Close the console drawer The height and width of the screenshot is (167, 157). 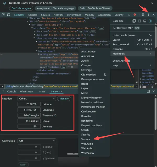tap(154, 91)
